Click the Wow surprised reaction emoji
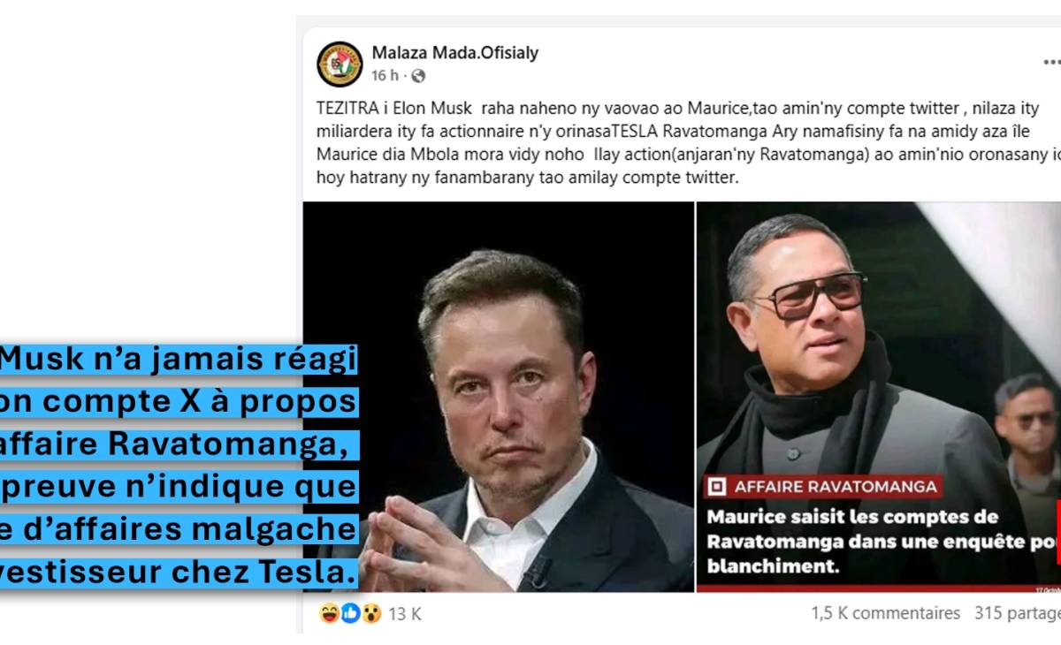Viewport: 1061px width, 645px height. (371, 613)
